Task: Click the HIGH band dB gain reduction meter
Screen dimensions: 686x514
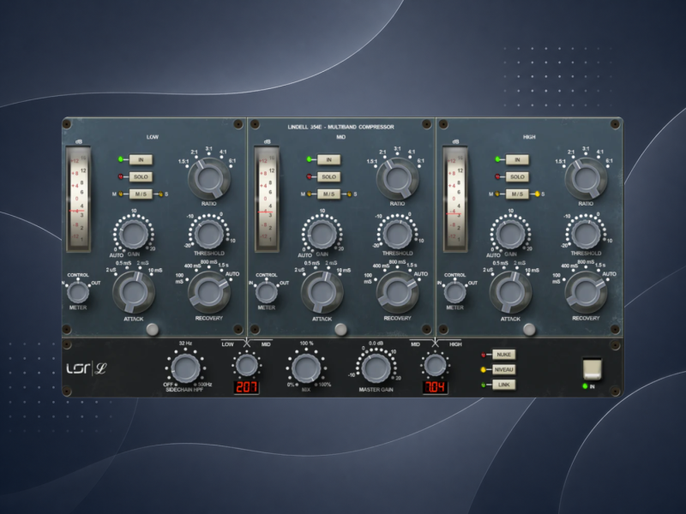Action: point(455,199)
